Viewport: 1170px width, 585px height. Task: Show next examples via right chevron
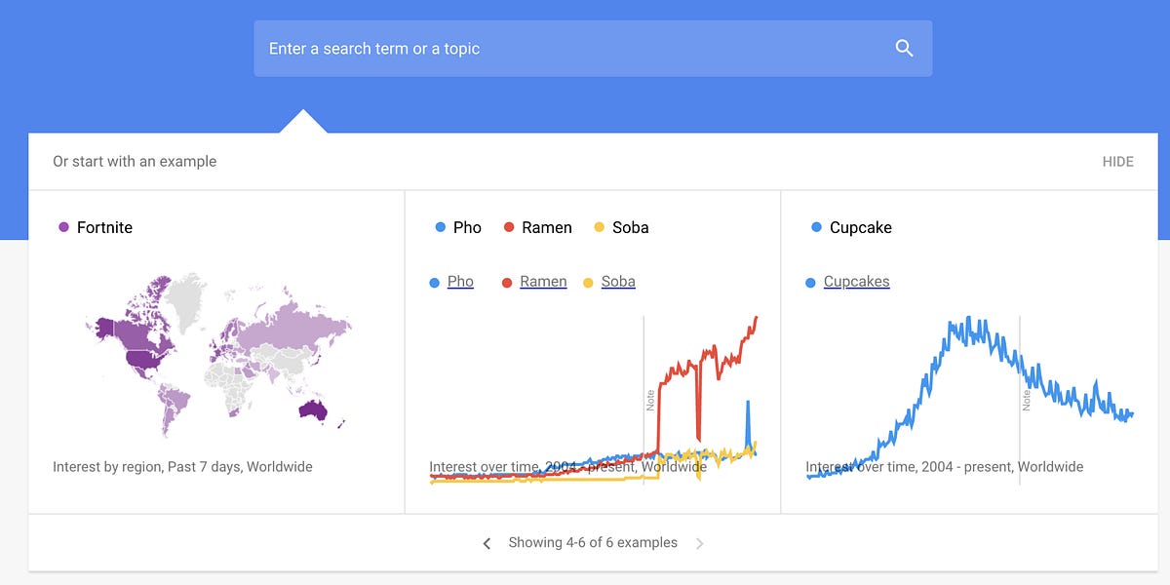click(x=700, y=543)
